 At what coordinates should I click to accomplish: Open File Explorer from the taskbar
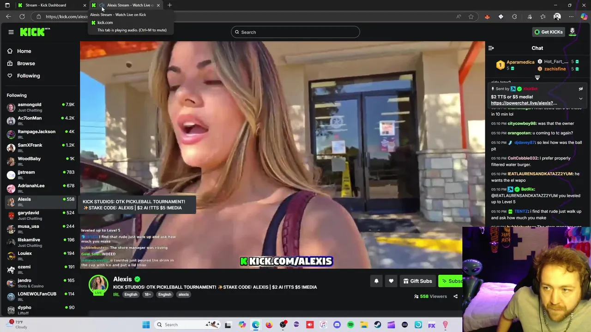364,325
